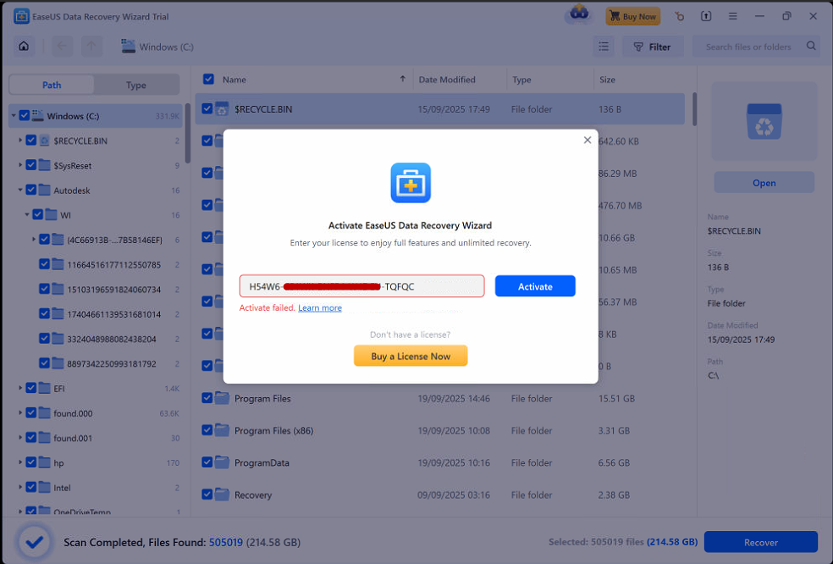The height and width of the screenshot is (564, 833).
Task: Click the Home icon in the toolbar
Action: pyautogui.click(x=24, y=47)
